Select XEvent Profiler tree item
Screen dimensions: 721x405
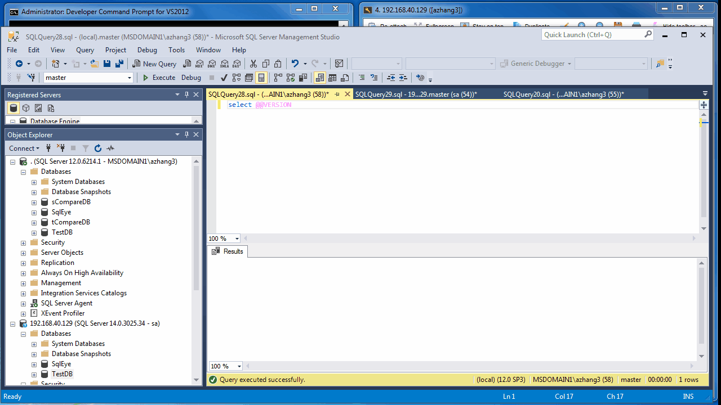pos(63,313)
